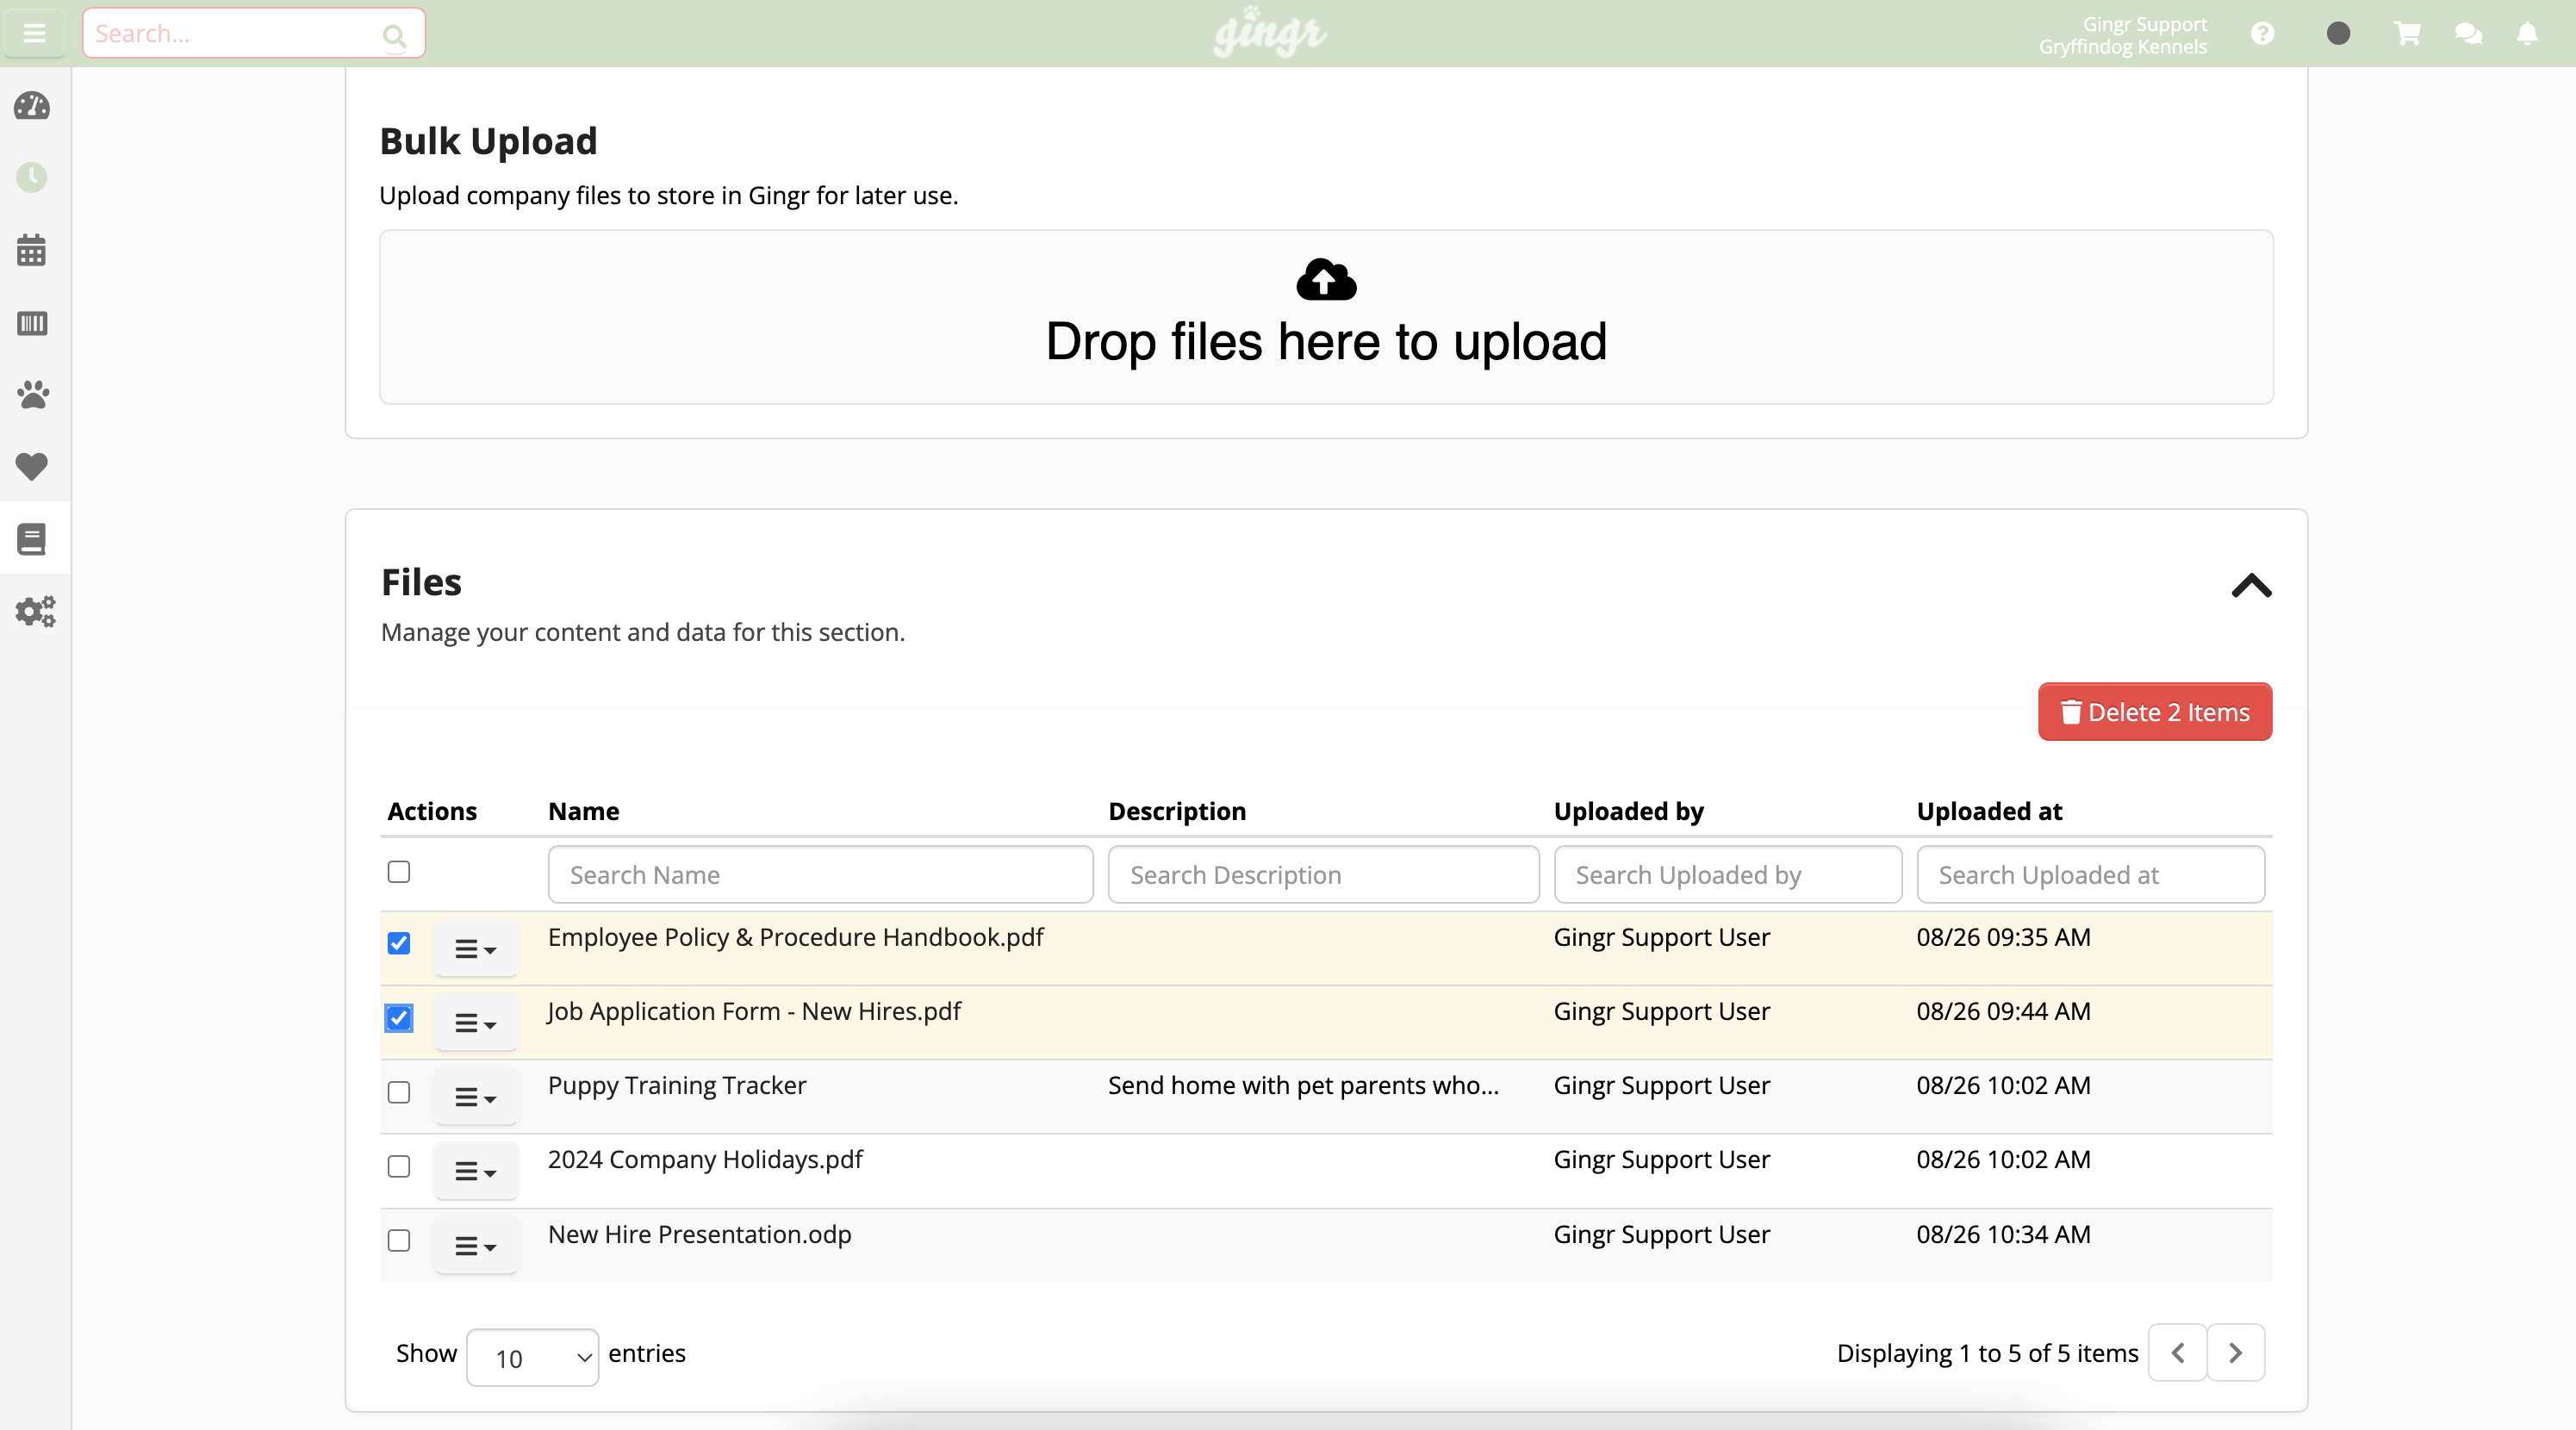Click the gingr logo in the header
This screenshot has width=2576, height=1430.
(x=1268, y=31)
